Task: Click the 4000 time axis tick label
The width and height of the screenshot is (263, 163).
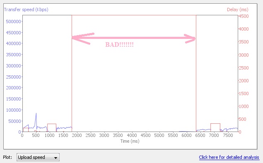Action: coord(132,135)
